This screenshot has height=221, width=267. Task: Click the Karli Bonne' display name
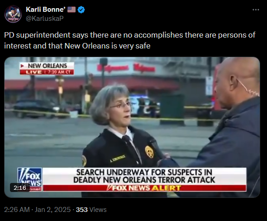click(x=46, y=10)
